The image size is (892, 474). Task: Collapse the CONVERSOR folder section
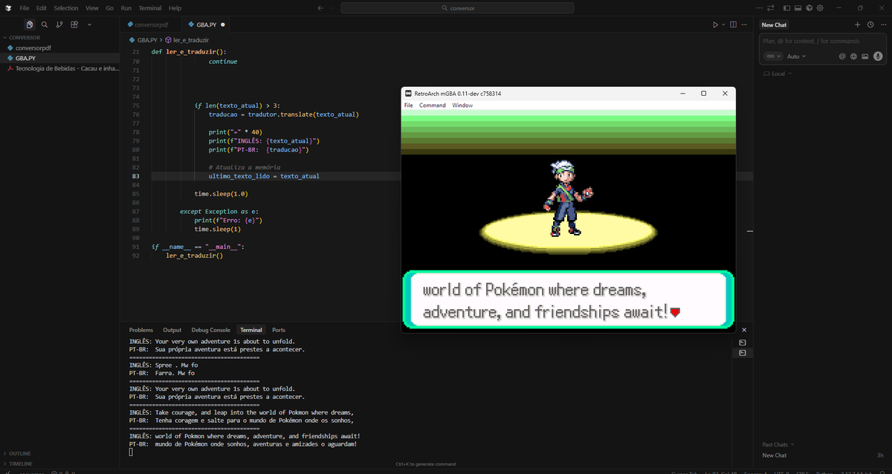[x=59, y=37]
